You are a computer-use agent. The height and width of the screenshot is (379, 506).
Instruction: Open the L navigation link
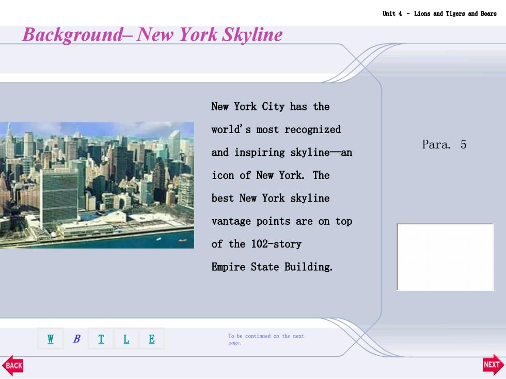point(126,339)
